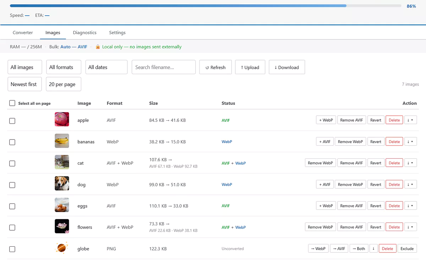Convert globe to AVIF
This screenshot has width=426, height=263.
(x=339, y=248)
